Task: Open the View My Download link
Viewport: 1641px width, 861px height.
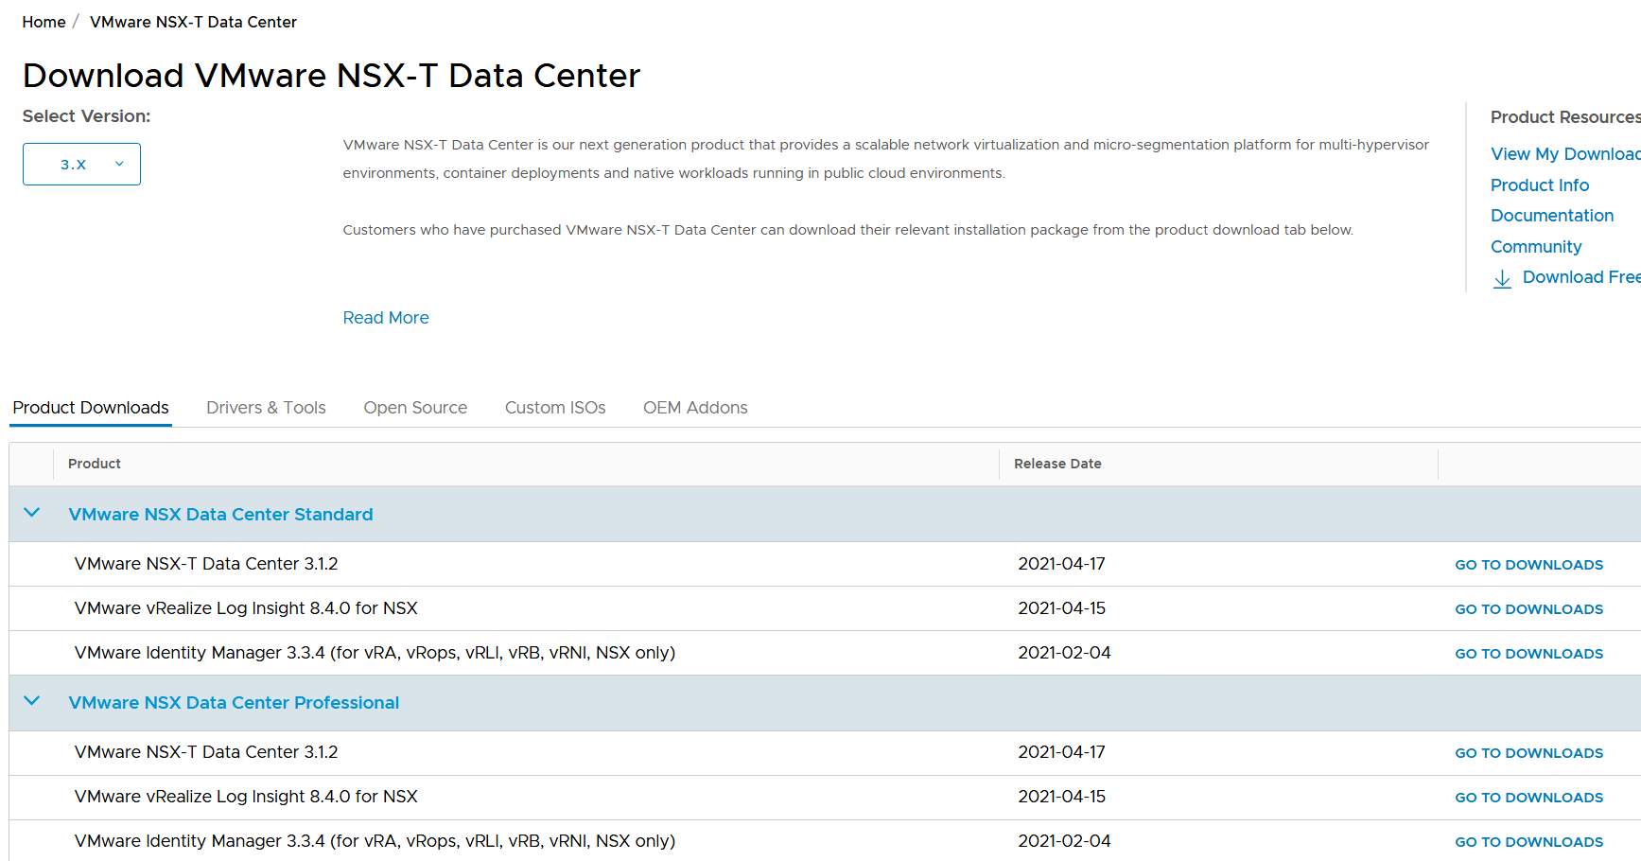Action: pyautogui.click(x=1565, y=154)
